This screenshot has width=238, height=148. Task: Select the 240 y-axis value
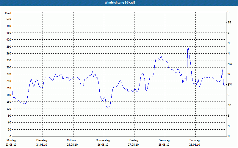(x=9, y=81)
